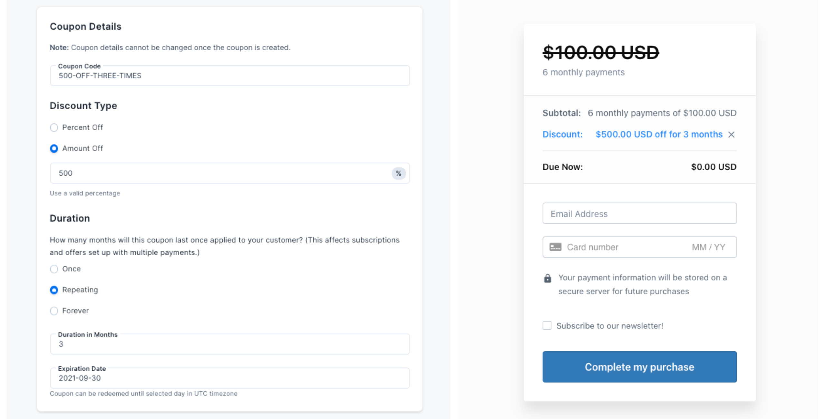The height and width of the screenshot is (419, 825).
Task: Enable the Subscribe to our newsletter checkbox
Action: click(x=547, y=326)
